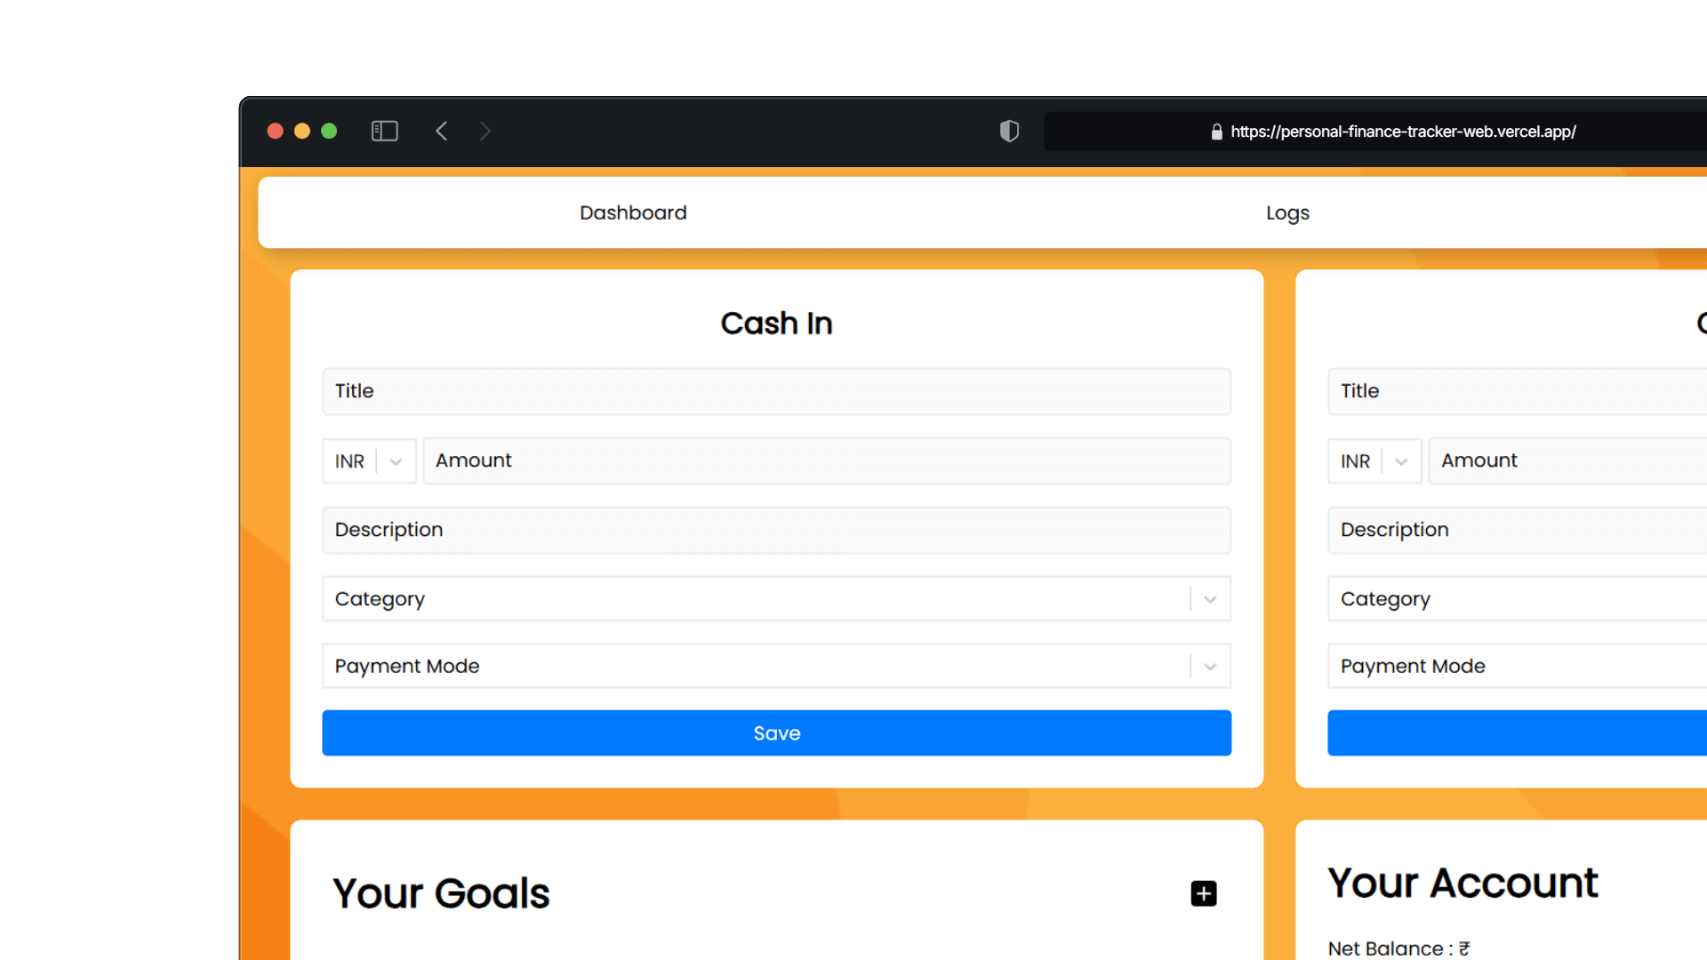Image resolution: width=1707 pixels, height=960 pixels.
Task: Click the privacy shield icon
Action: point(1009,132)
